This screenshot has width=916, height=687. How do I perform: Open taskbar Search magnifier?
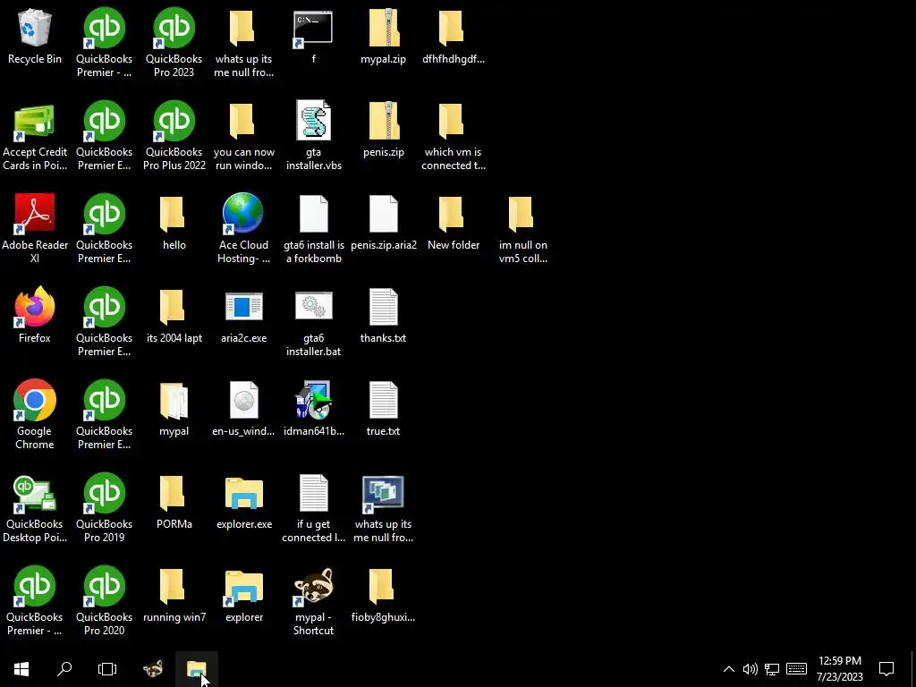(64, 669)
